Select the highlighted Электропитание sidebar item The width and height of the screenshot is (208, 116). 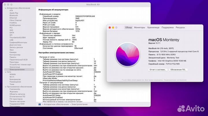pyautogui.click(x=19, y=69)
